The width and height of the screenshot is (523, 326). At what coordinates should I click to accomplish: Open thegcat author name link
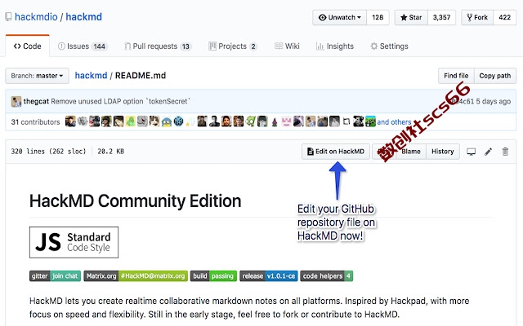click(36, 101)
